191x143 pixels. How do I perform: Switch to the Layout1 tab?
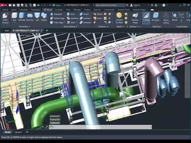tap(18, 132)
